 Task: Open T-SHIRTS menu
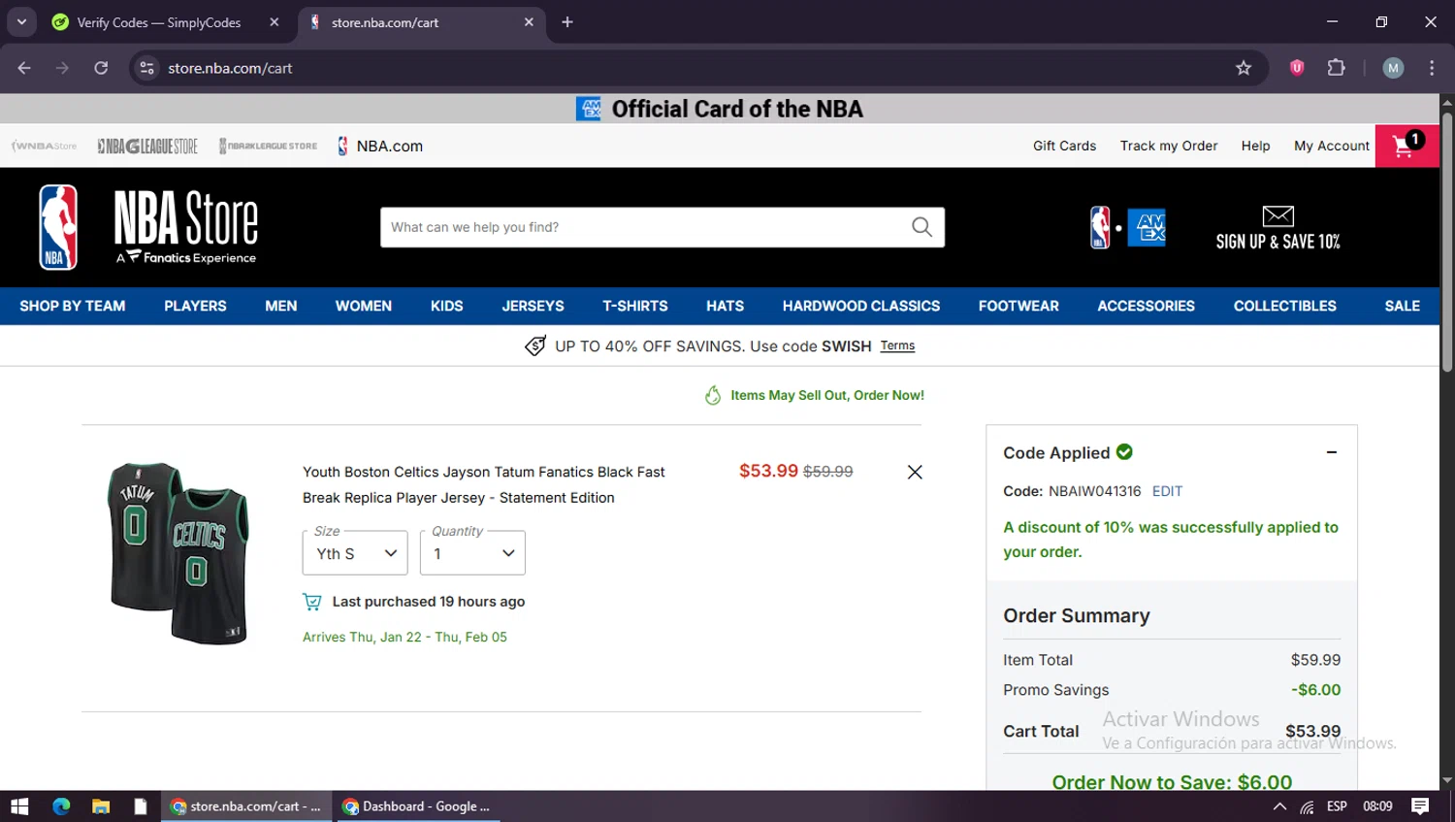(635, 306)
